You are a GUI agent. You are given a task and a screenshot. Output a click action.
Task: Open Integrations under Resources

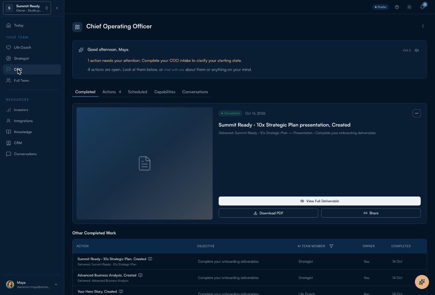(32, 121)
